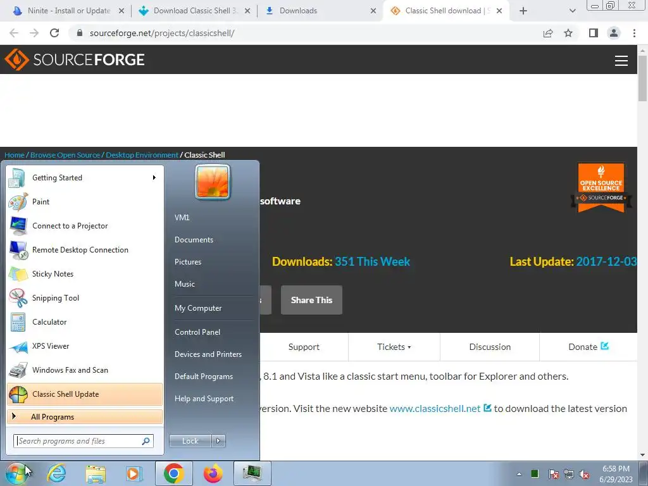Viewport: 648px width, 486px height.
Task: Open the Discussion tab
Action: 490,347
